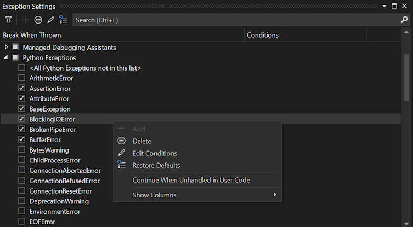Click the filter funnel icon in toolbar

[8, 20]
